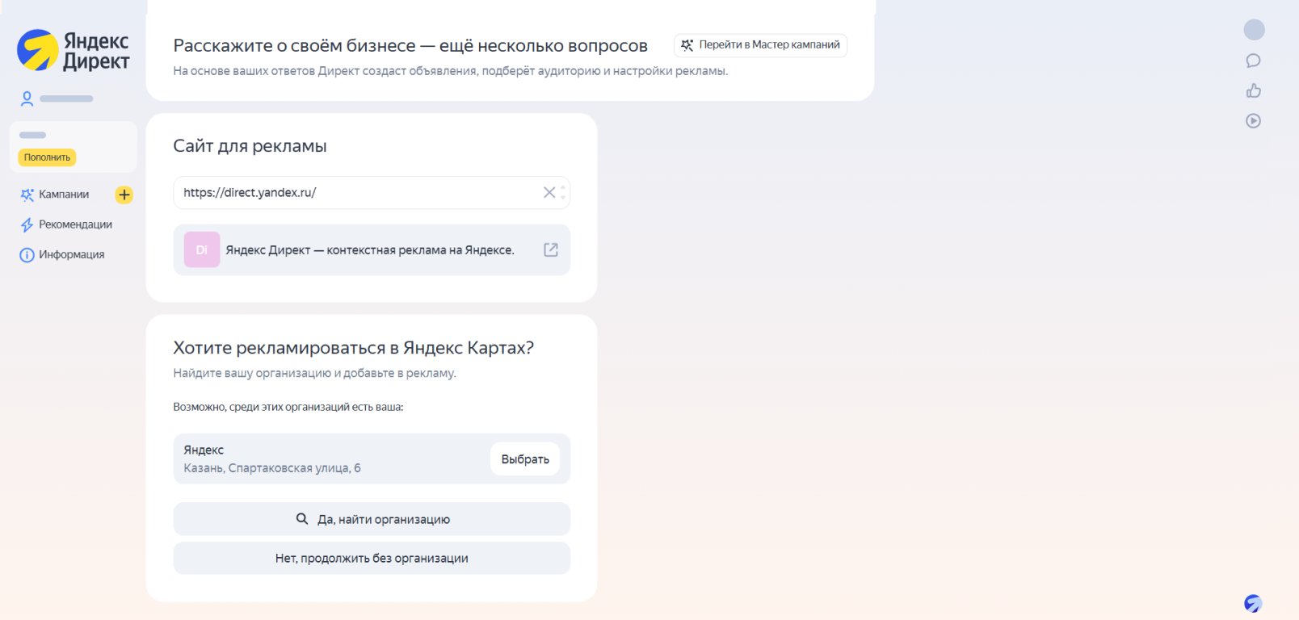
Task: Select the Яндекс organization with Выбрать
Action: click(525, 459)
